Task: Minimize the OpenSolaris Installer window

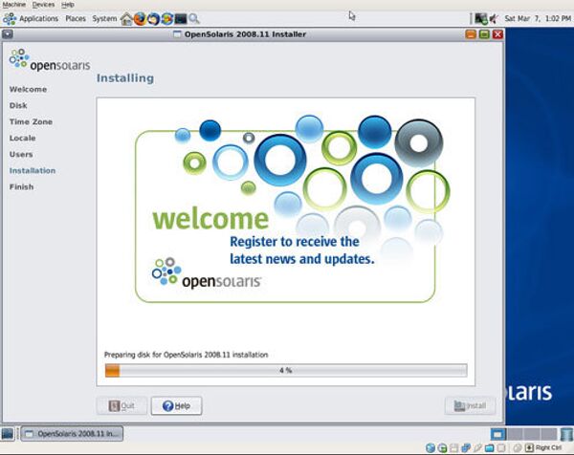Action: coord(471,34)
